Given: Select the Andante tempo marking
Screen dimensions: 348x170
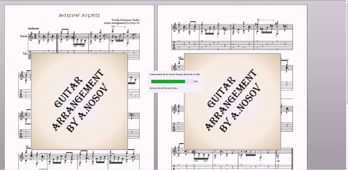Looking at the screenshot, I should 34,28.
